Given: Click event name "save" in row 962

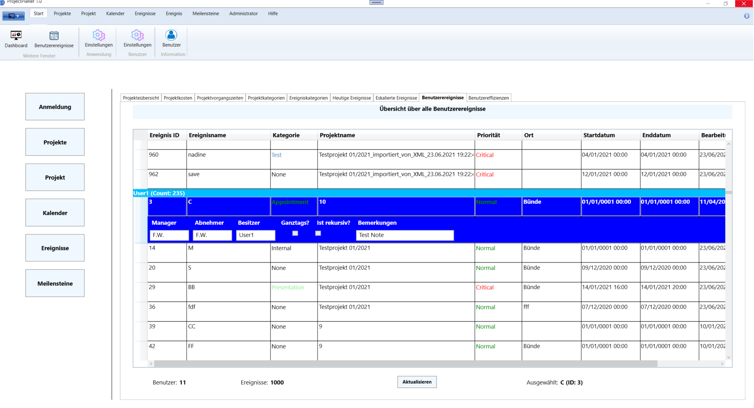Looking at the screenshot, I should (x=194, y=174).
